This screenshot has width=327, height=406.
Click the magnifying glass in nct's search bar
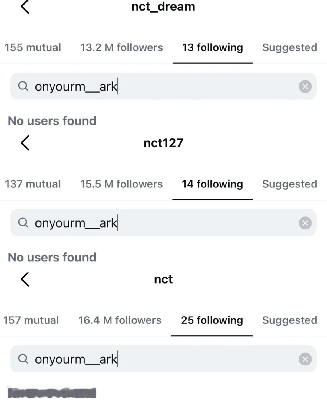click(23, 359)
